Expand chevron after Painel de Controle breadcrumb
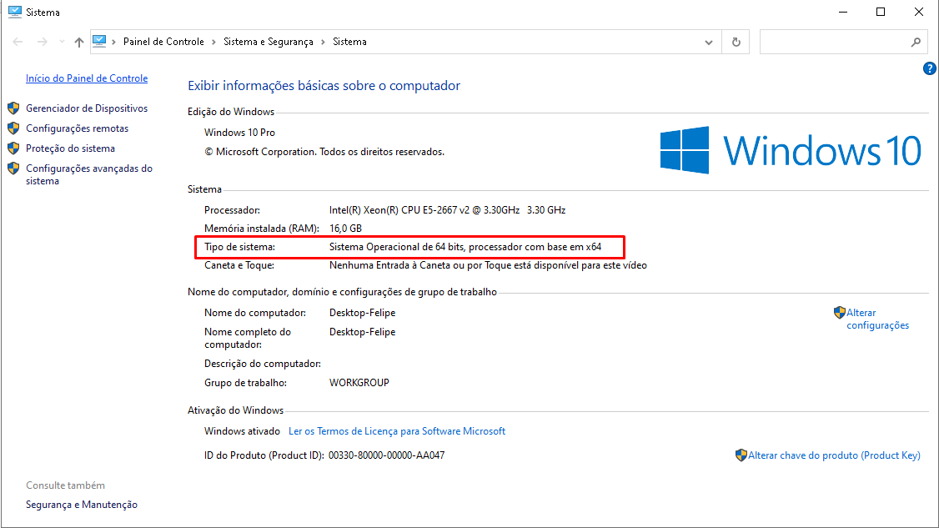 (213, 42)
